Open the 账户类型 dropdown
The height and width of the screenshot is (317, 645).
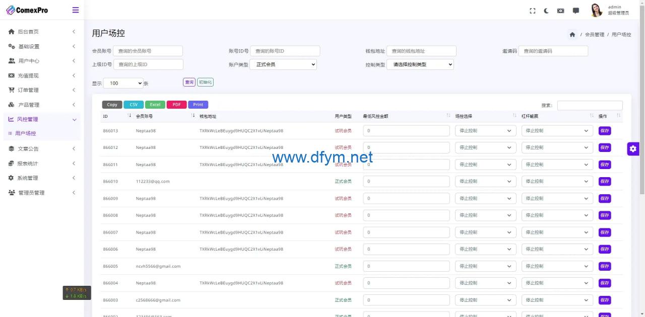[x=284, y=64]
